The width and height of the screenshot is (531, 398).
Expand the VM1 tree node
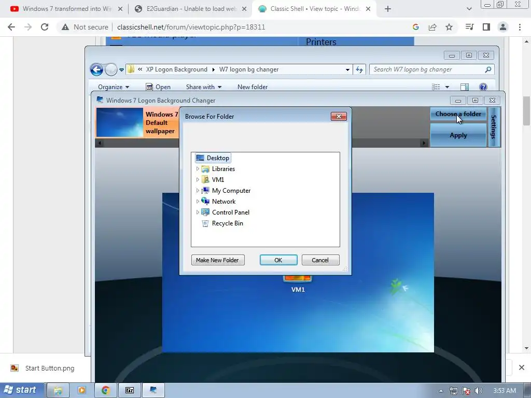[x=198, y=179]
